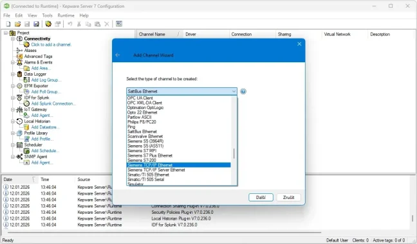Click the Scheduler calendar icon
The image size is (417, 244).
point(19,145)
